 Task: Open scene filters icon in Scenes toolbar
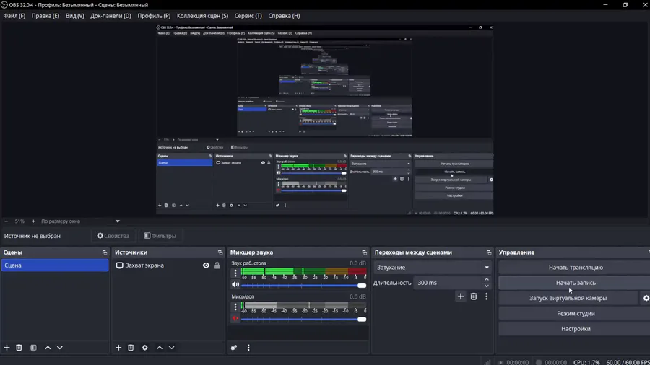click(33, 348)
